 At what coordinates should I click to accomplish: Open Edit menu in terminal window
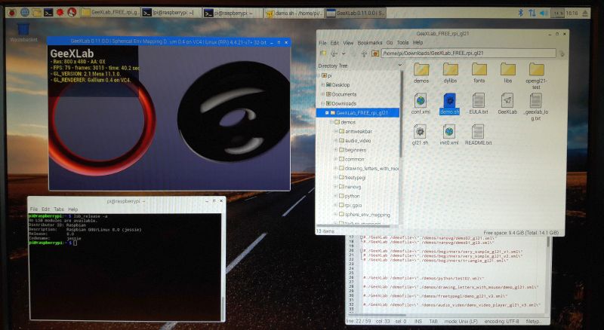pos(46,209)
